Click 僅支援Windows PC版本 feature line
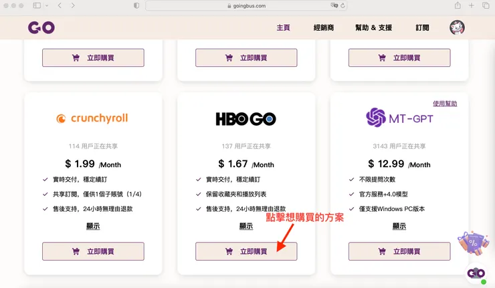 pyautogui.click(x=392, y=209)
